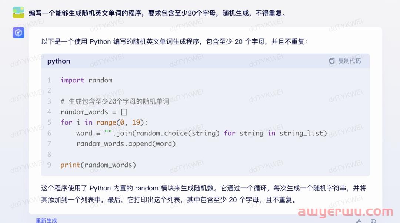The height and width of the screenshot is (223, 400).
Task: Click line number 1 in the code gutter
Action: click(x=49, y=80)
